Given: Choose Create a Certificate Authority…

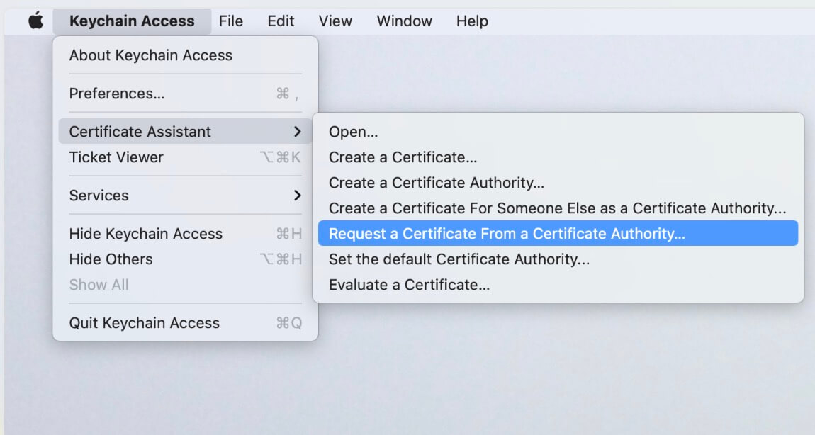Looking at the screenshot, I should [x=436, y=183].
